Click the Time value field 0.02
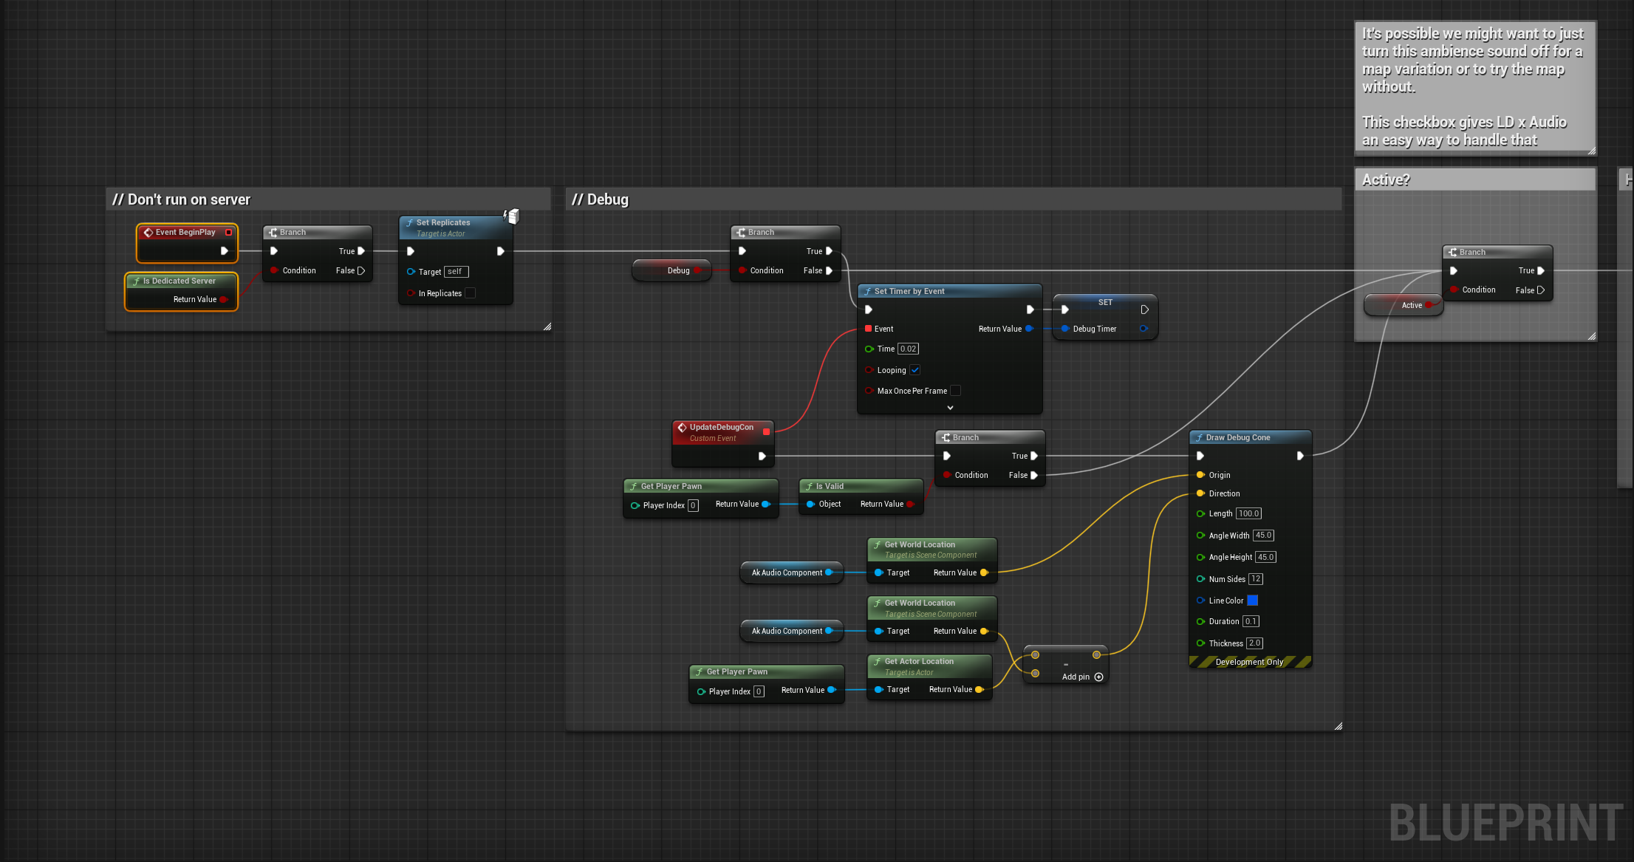The height and width of the screenshot is (862, 1634). (908, 349)
